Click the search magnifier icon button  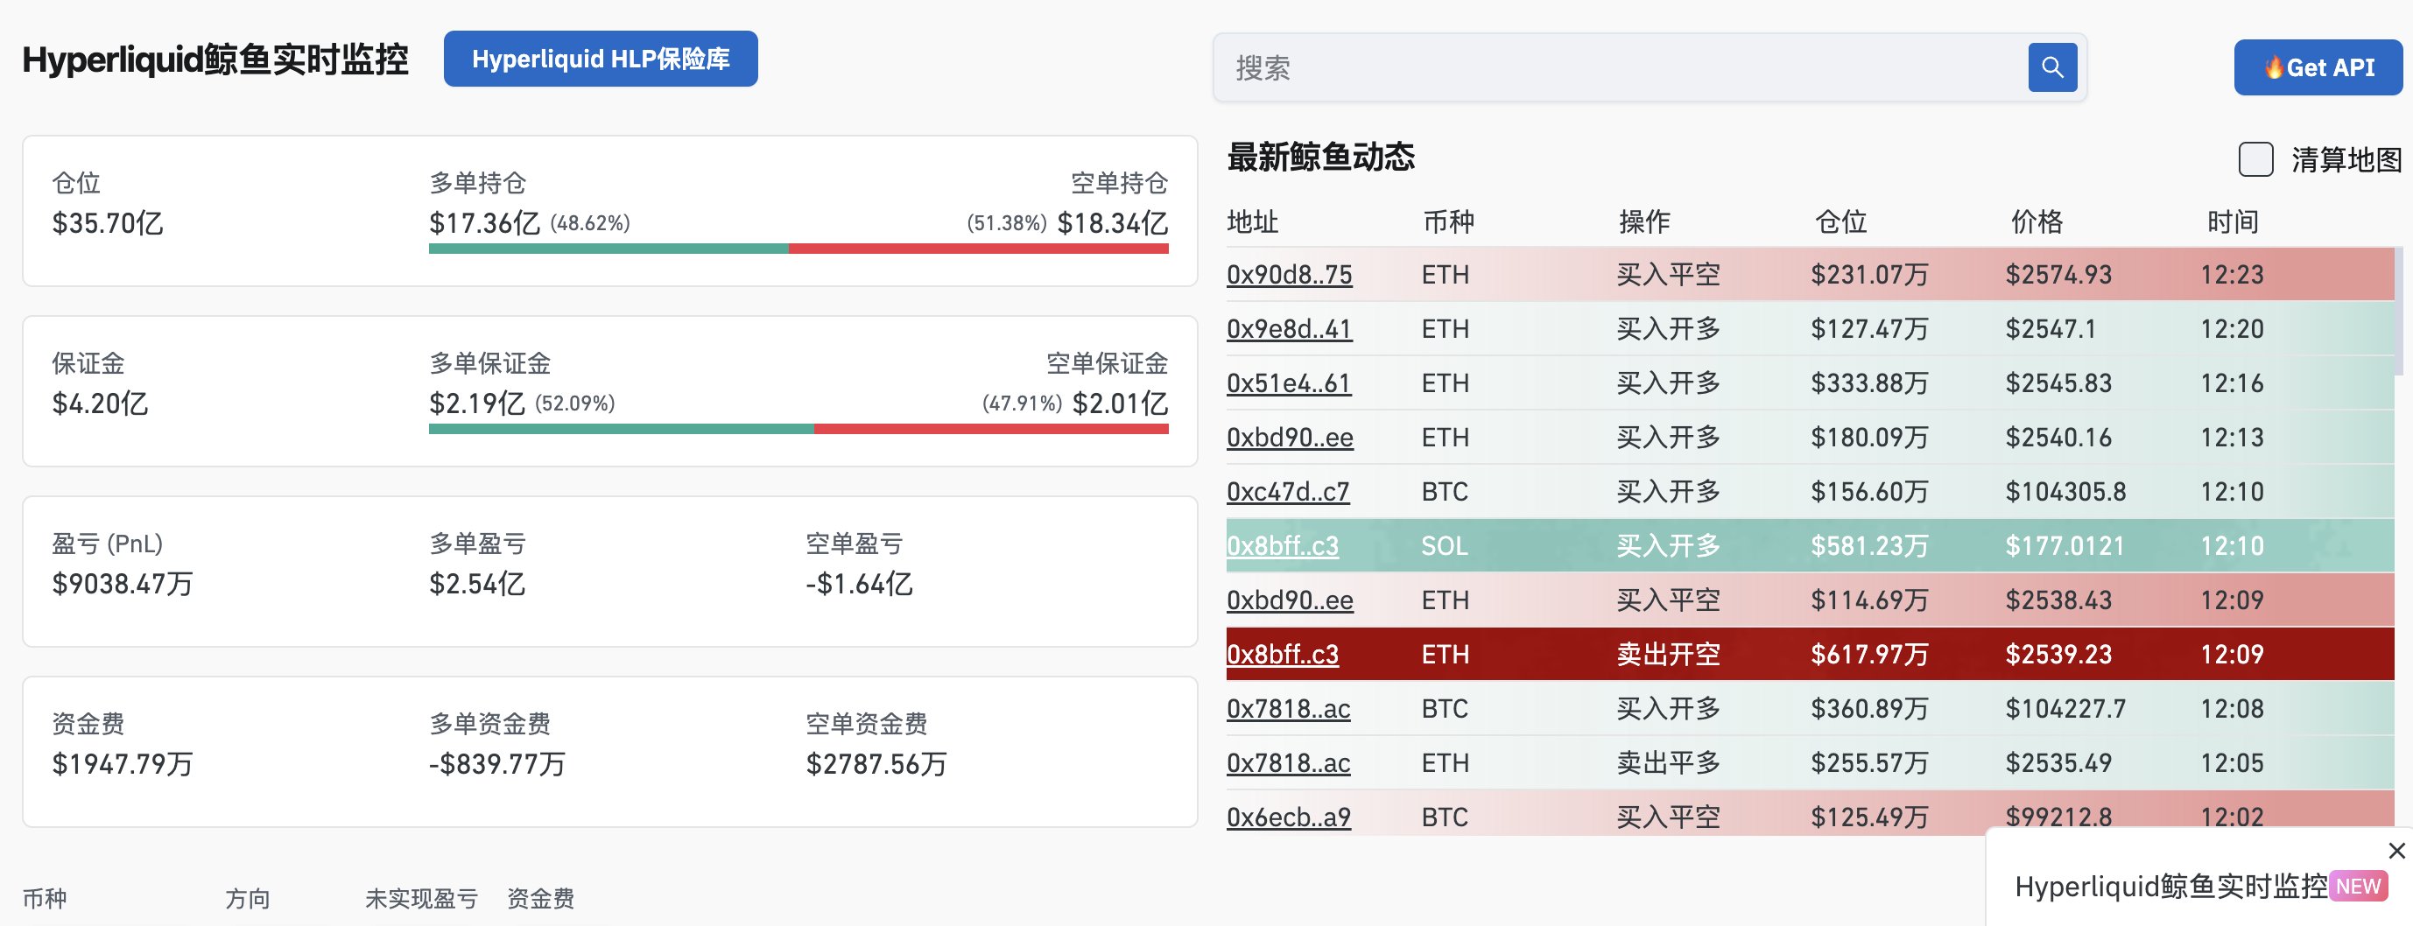[x=2051, y=67]
